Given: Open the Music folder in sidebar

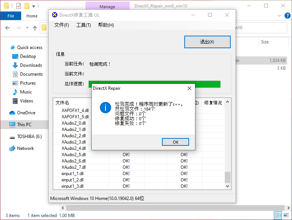Looking at the screenshot, I should click(26, 92).
